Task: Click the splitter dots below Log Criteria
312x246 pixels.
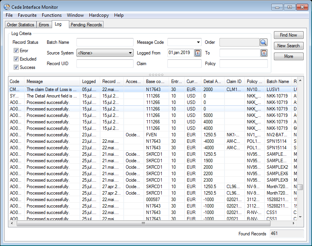Action: 156,75
